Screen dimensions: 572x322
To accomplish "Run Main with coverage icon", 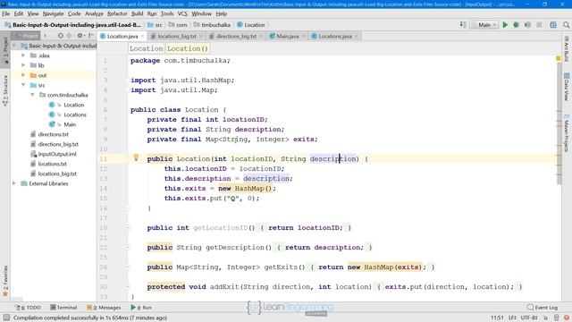I will tap(527, 25).
